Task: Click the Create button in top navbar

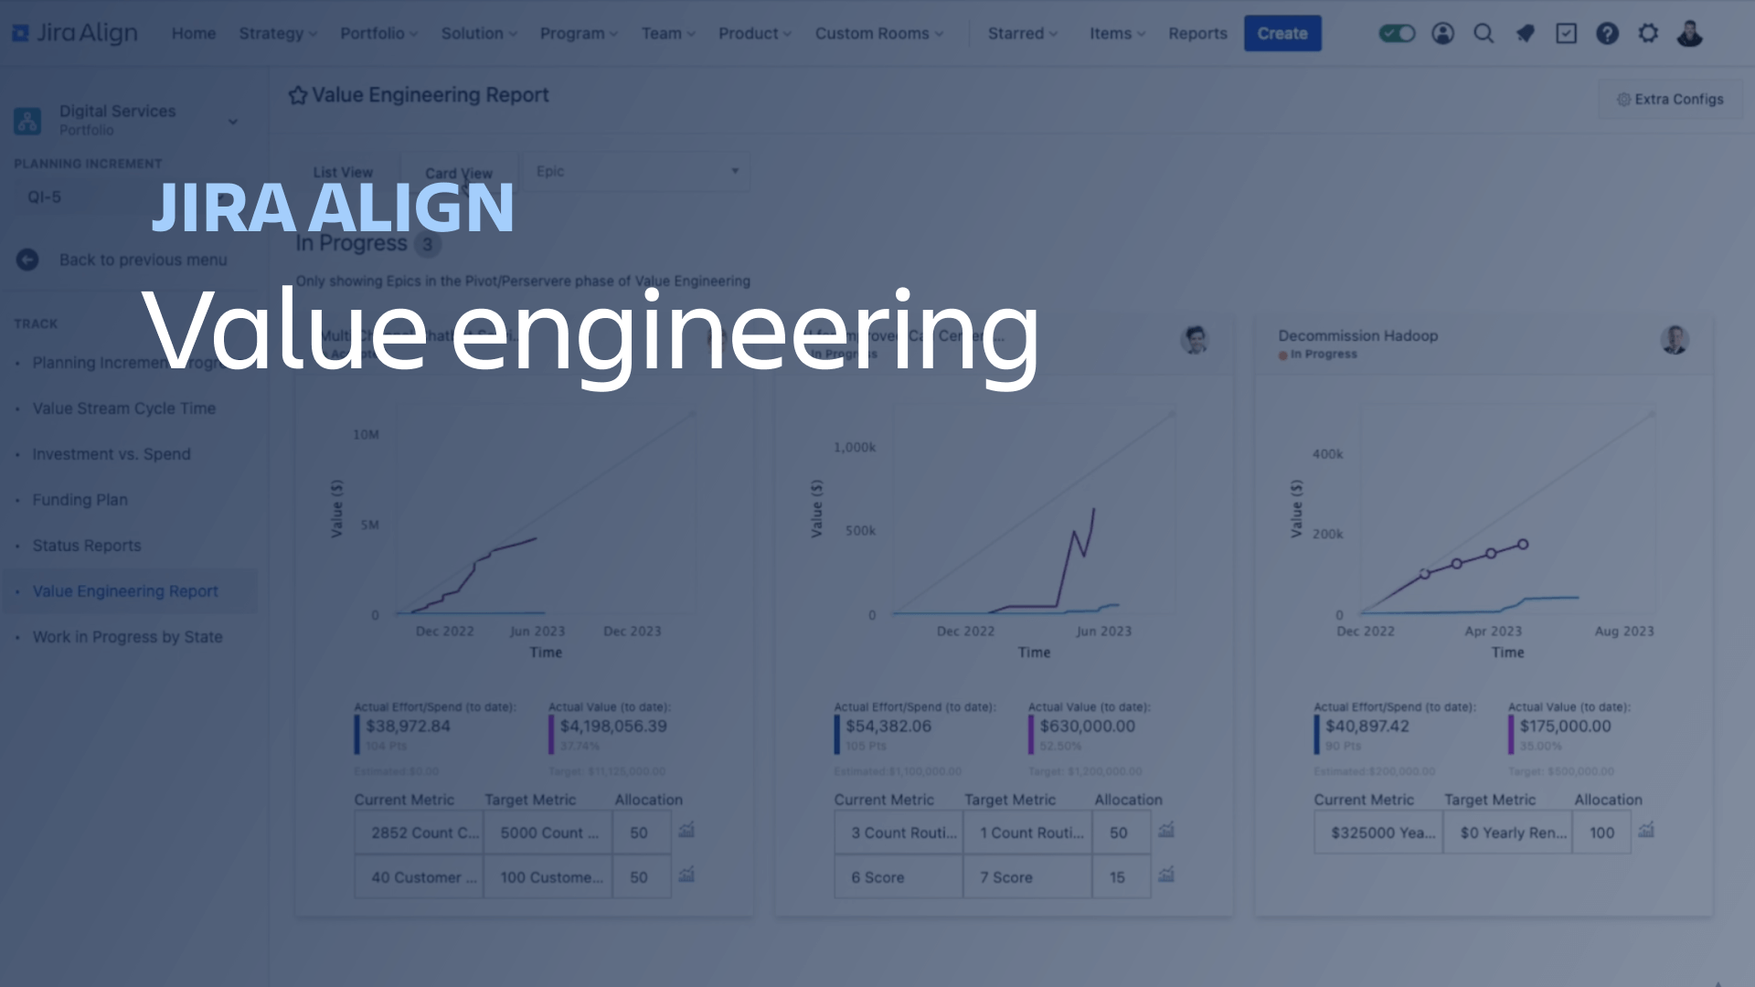Action: pyautogui.click(x=1282, y=33)
